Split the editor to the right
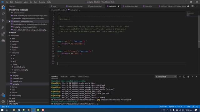Image resolution: width=200 pixels, height=112 pixels. click(192, 6)
